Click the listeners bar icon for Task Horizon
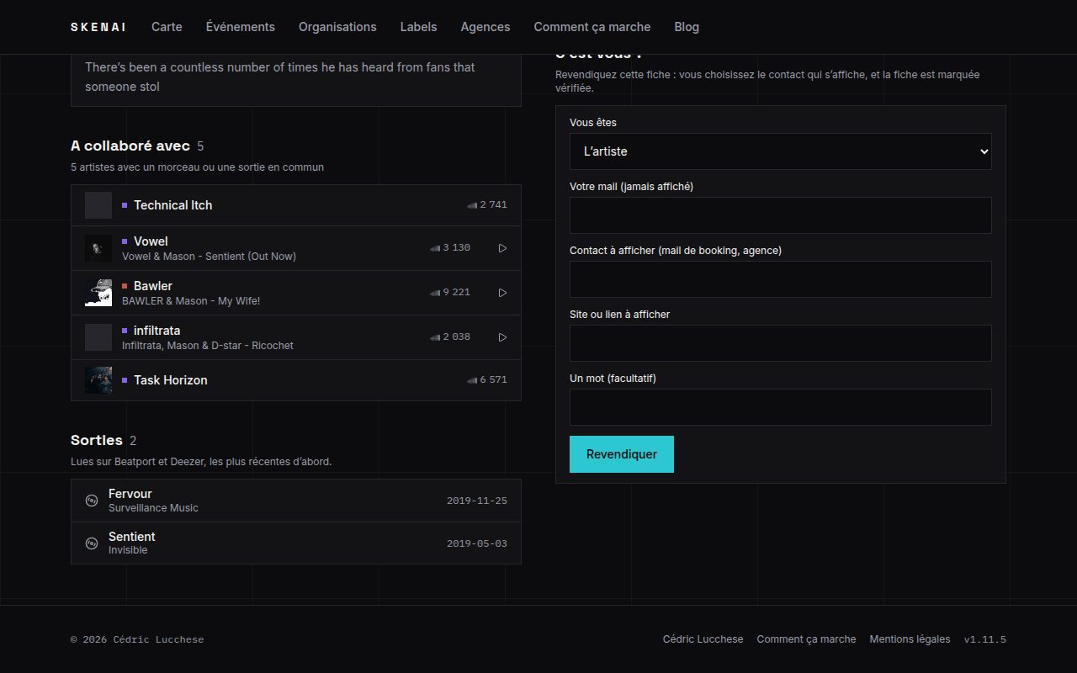The width and height of the screenshot is (1077, 673). coord(472,380)
